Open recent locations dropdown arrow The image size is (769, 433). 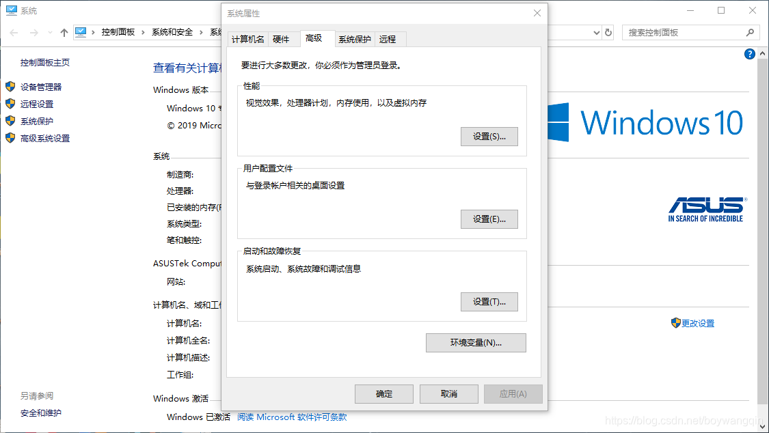pos(50,32)
